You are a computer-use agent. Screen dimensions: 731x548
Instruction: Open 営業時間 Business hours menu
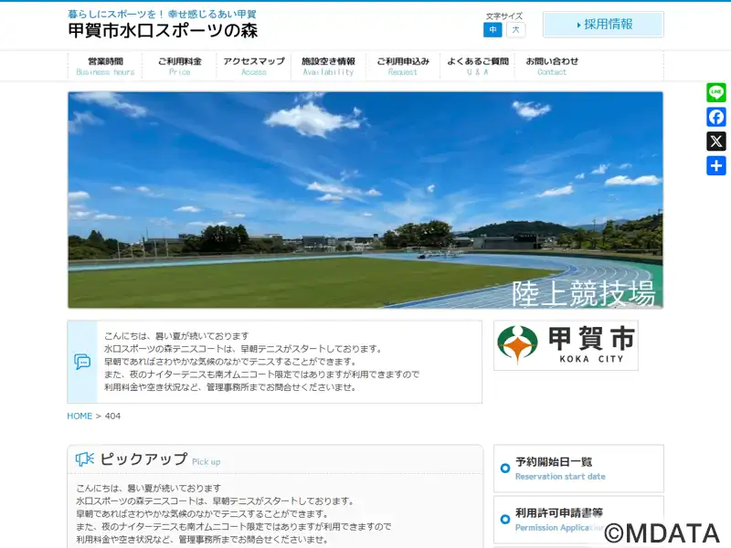pyautogui.click(x=105, y=66)
